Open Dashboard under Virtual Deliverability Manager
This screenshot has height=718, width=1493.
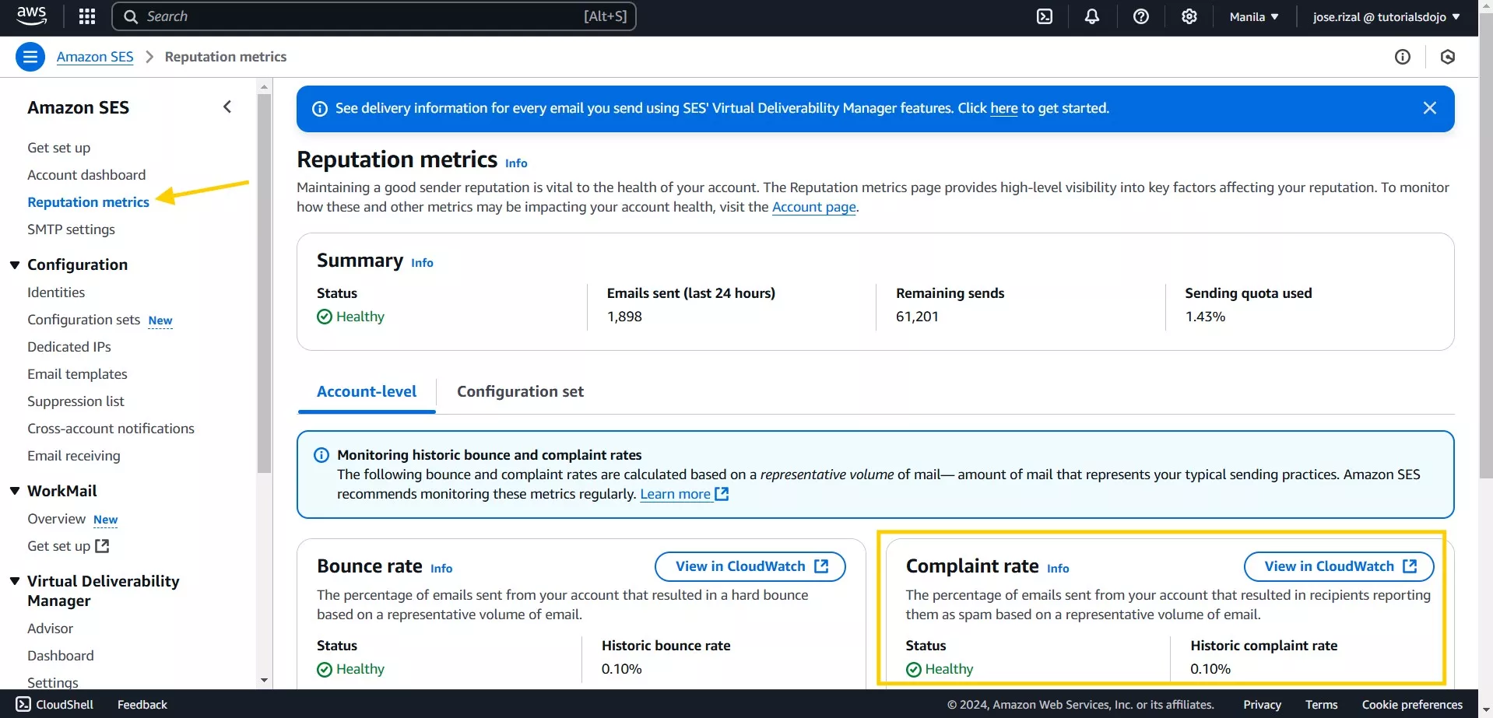61,656
